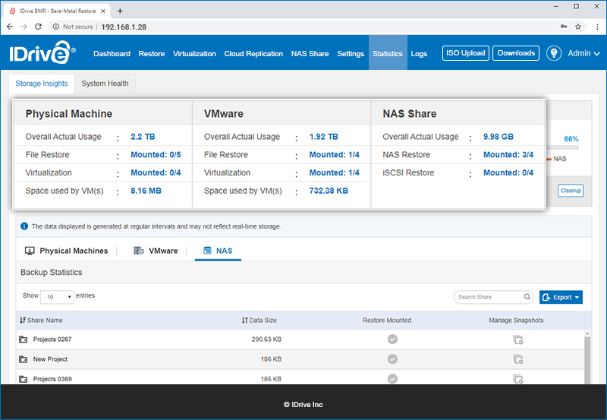Screen dimensions: 607x420
Task: Switch to Storage Insights tab
Action: [x=42, y=84]
